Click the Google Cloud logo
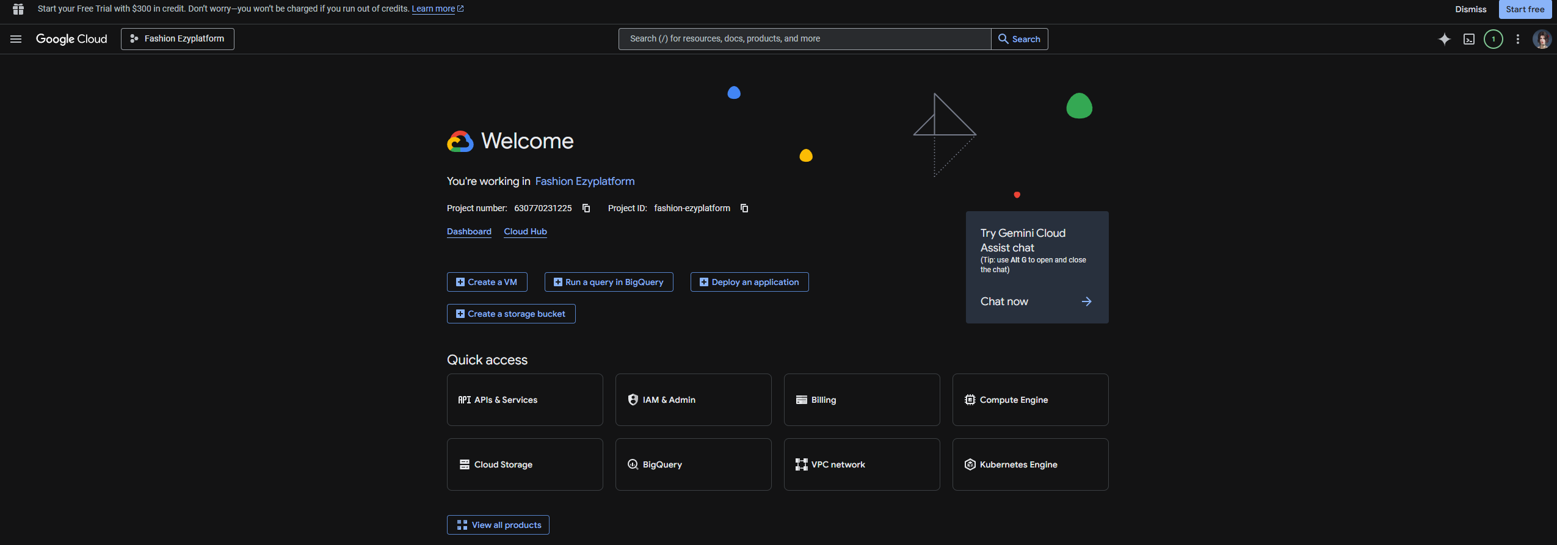This screenshot has height=545, width=1557. [x=71, y=39]
